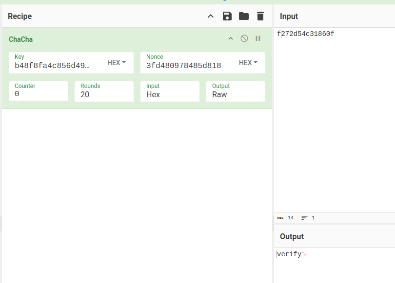395x283 pixels.
Task: Clear the recipe with the trash icon
Action: (260, 16)
